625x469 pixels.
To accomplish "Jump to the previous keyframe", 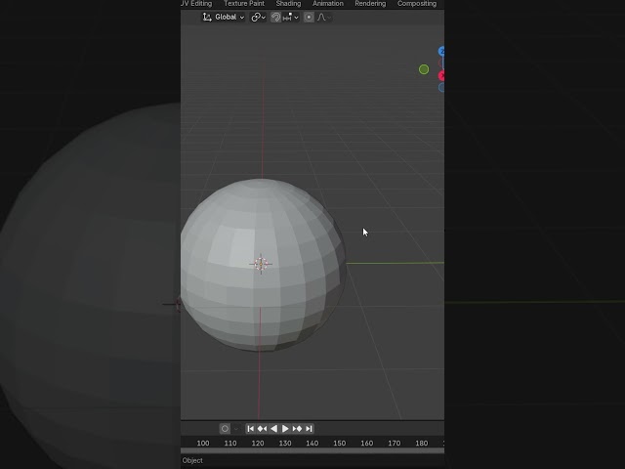I will (262, 429).
